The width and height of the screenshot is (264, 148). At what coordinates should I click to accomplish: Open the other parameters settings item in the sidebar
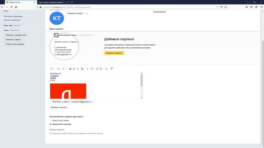(12, 20)
